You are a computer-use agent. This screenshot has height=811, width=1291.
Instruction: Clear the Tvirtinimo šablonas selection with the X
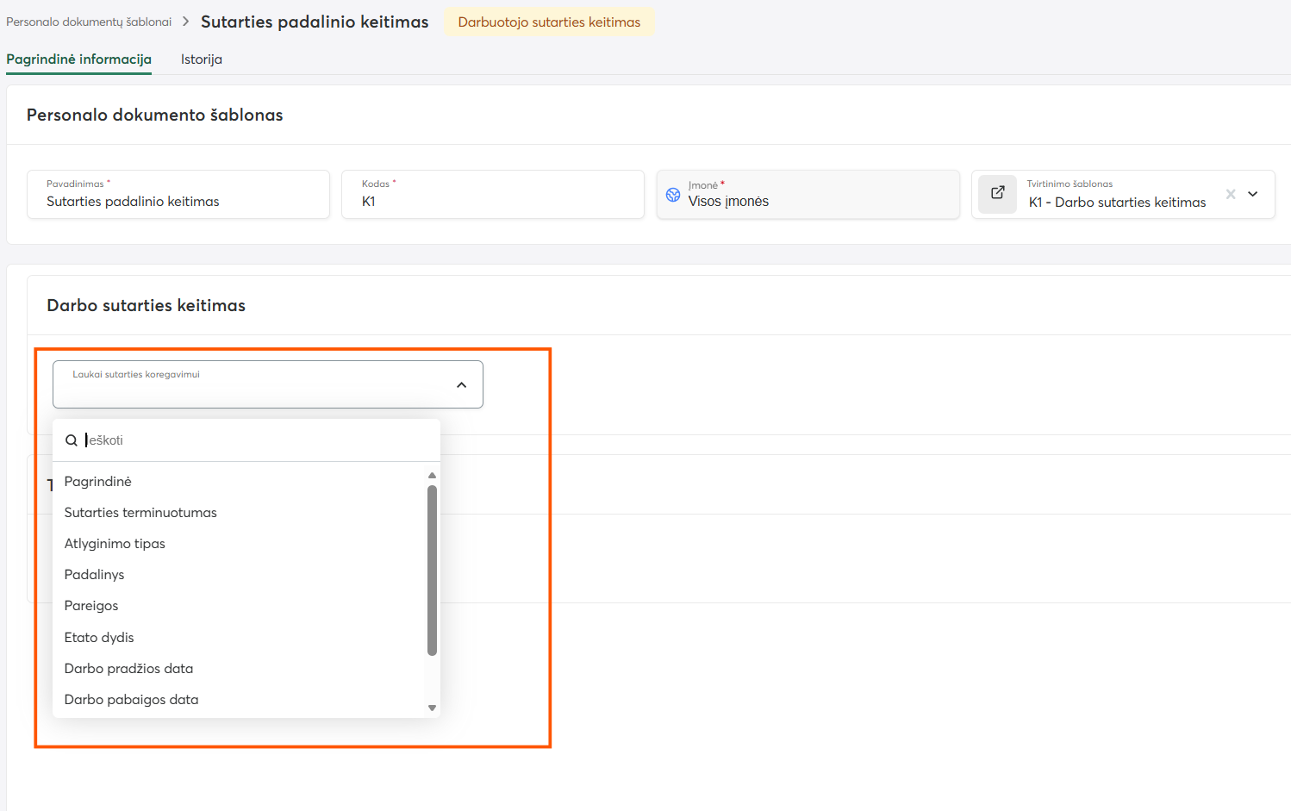[1231, 194]
